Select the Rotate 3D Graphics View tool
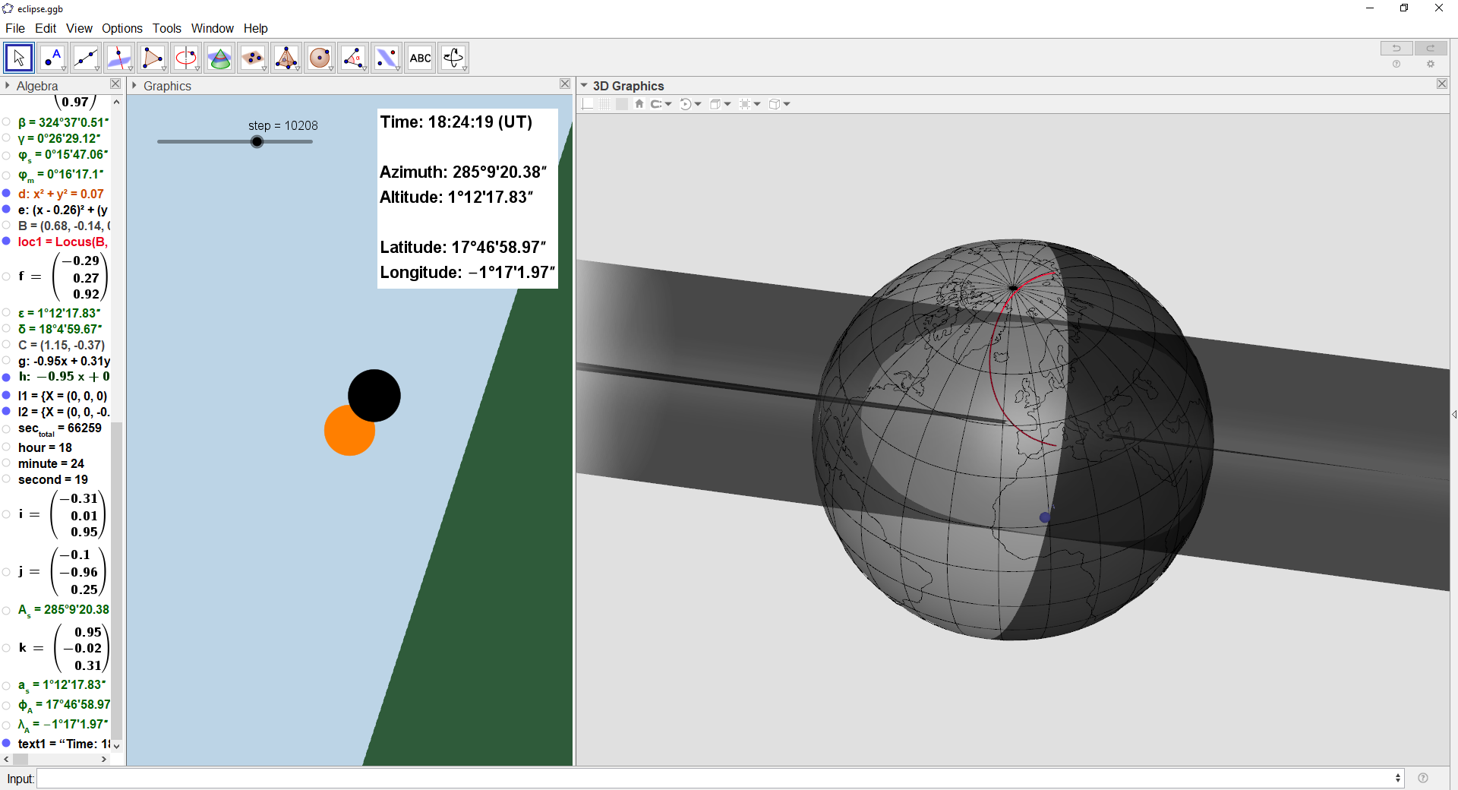Screen dimensions: 1458x790 tap(453, 58)
